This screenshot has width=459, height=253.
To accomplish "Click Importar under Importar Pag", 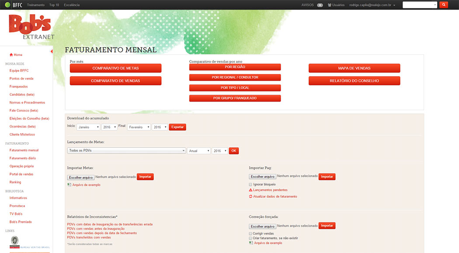I will coord(327,176).
